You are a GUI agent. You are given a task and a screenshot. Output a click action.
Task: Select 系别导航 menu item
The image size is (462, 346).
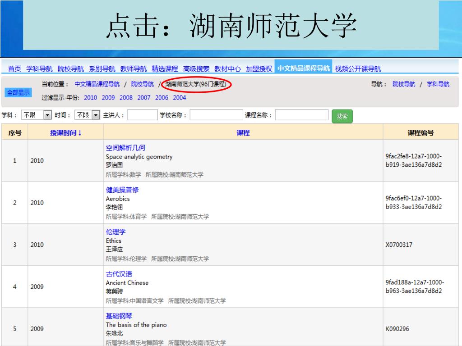[102, 68]
